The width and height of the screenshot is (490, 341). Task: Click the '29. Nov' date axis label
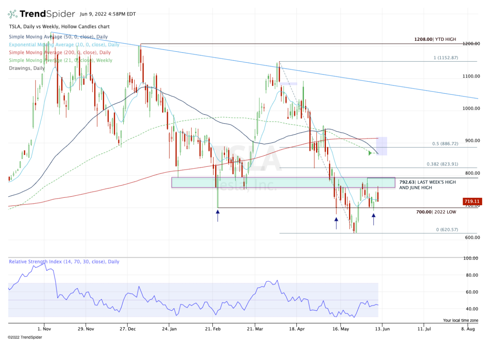tap(85, 328)
